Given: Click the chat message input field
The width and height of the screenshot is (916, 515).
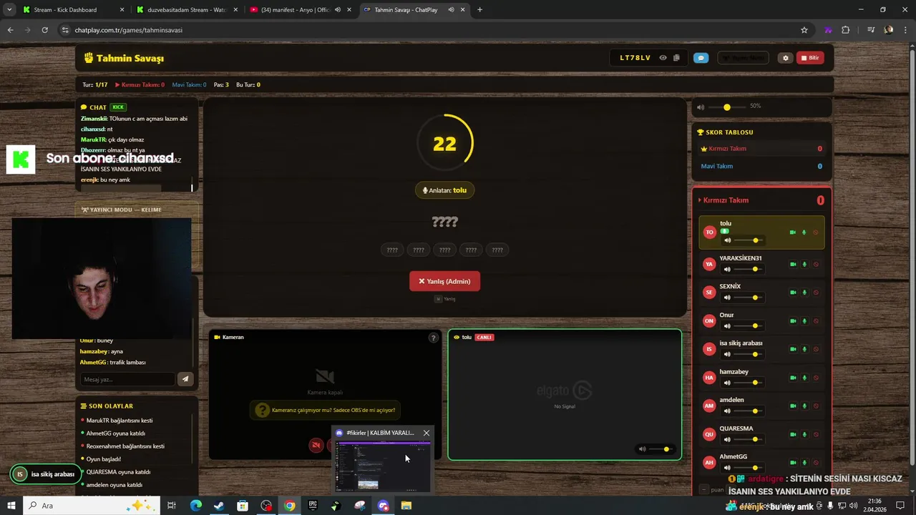Looking at the screenshot, I should click(x=127, y=379).
